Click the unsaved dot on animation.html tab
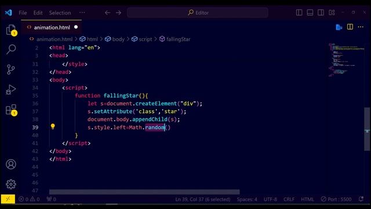 point(76,27)
